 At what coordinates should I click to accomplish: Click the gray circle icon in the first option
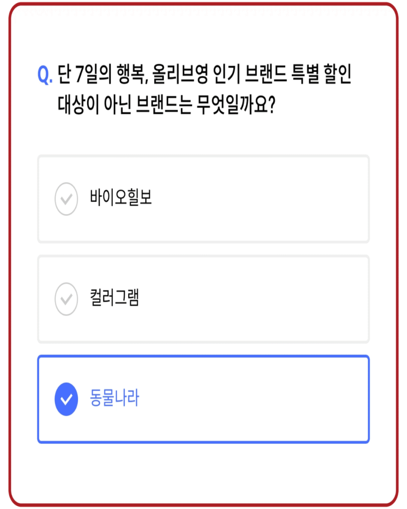pyautogui.click(x=66, y=199)
